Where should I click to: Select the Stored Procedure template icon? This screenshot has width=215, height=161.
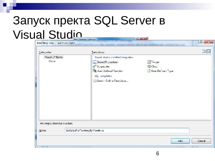pos(95,62)
